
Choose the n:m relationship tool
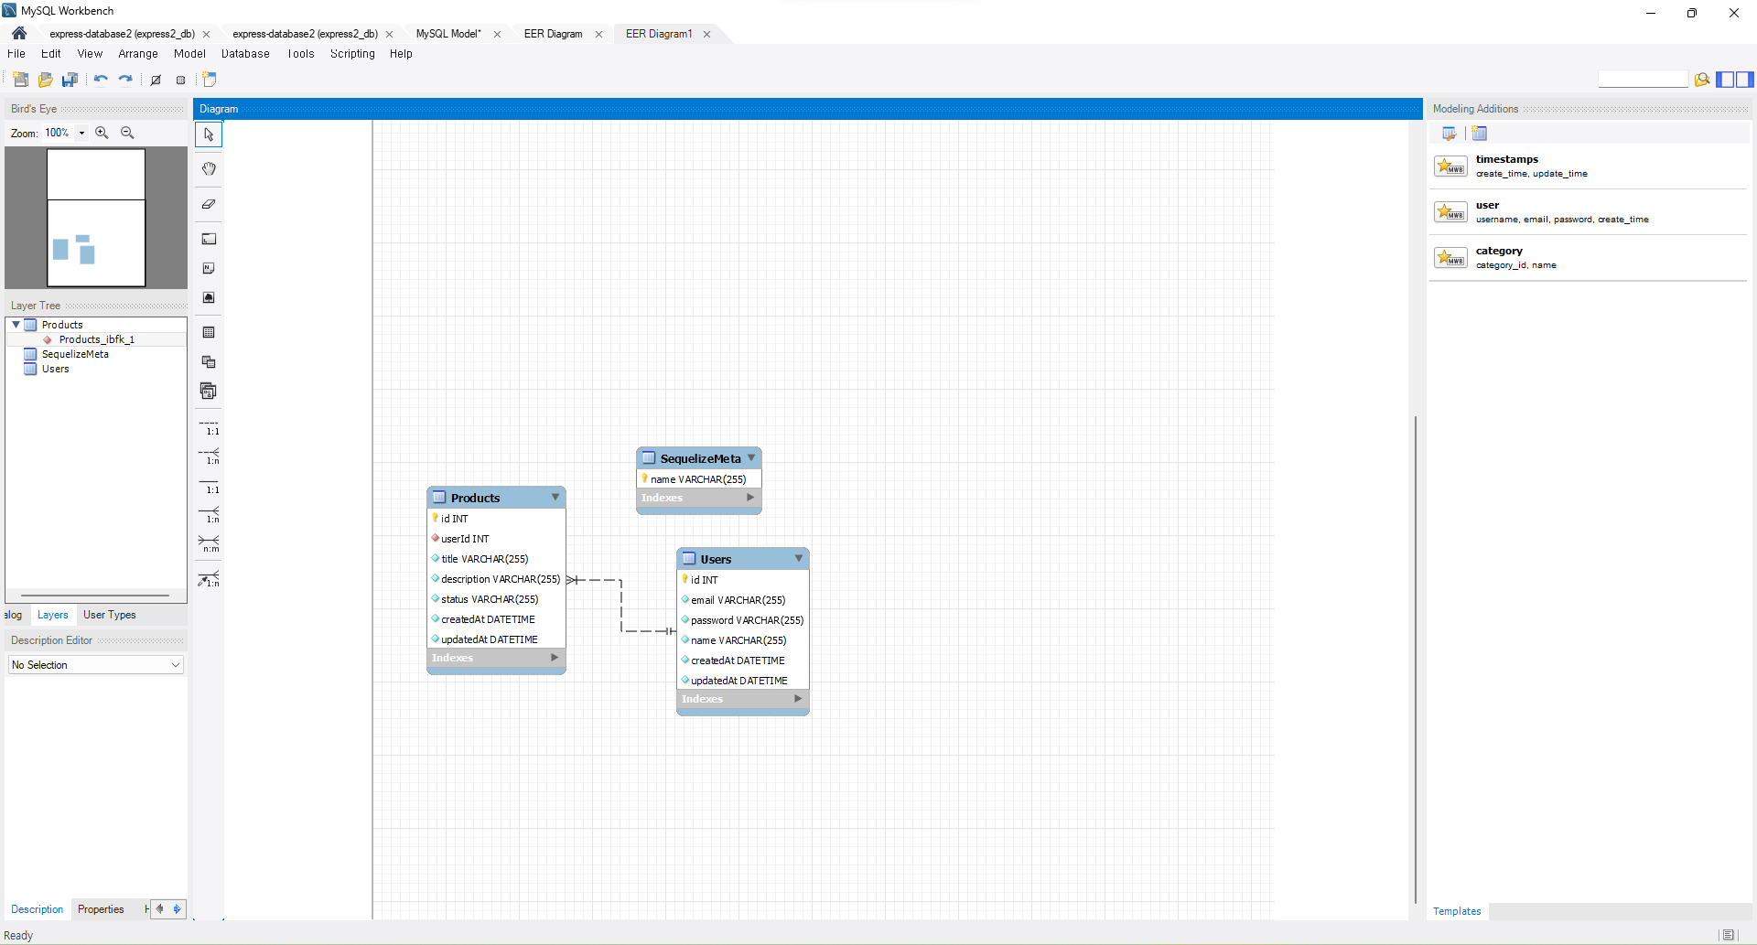click(209, 543)
